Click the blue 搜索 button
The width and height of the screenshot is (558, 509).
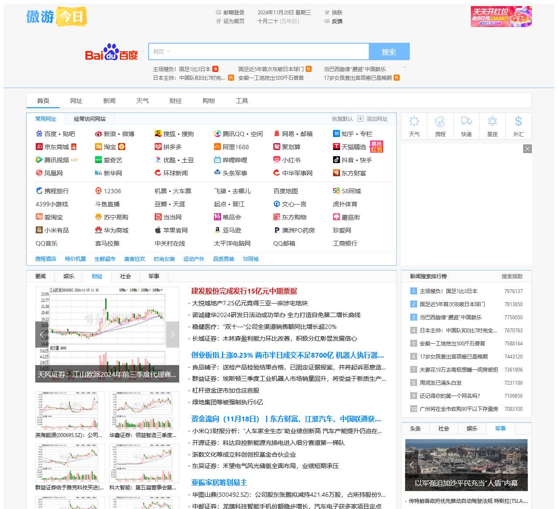tap(389, 52)
